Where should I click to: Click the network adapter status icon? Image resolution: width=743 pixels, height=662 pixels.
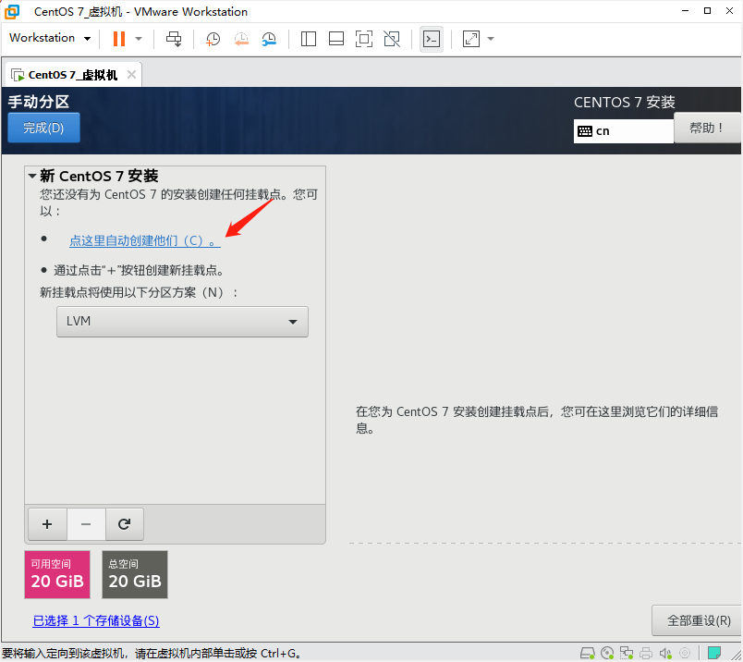[627, 654]
